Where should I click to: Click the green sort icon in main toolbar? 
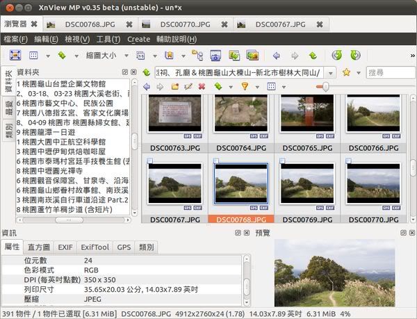[62, 56]
